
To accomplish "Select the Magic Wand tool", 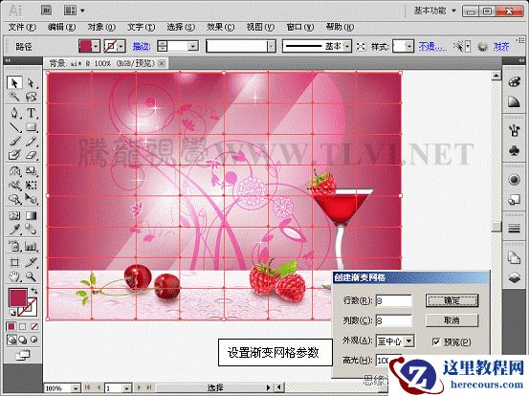I will [x=14, y=97].
